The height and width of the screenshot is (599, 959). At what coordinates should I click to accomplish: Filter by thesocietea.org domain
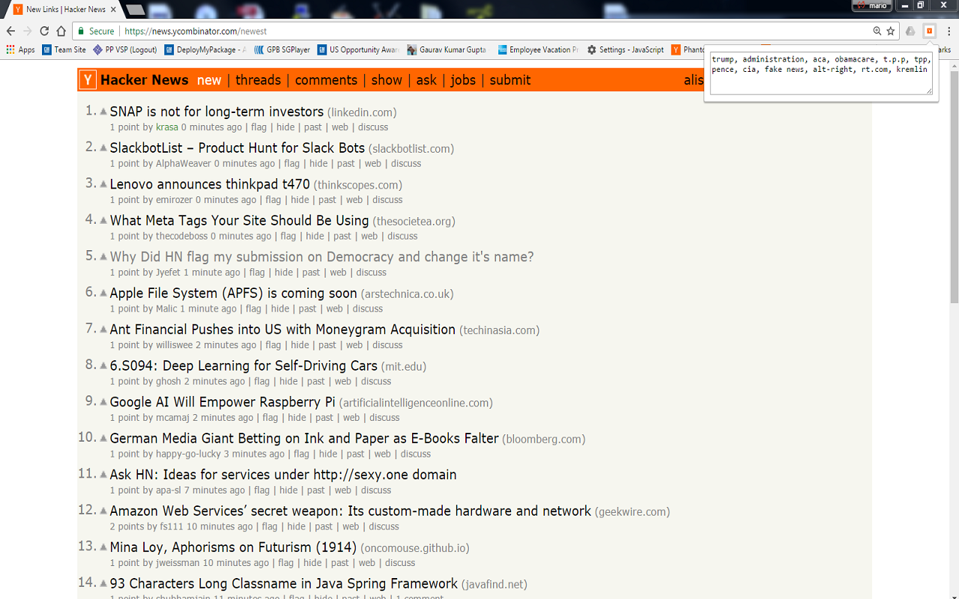(x=414, y=222)
